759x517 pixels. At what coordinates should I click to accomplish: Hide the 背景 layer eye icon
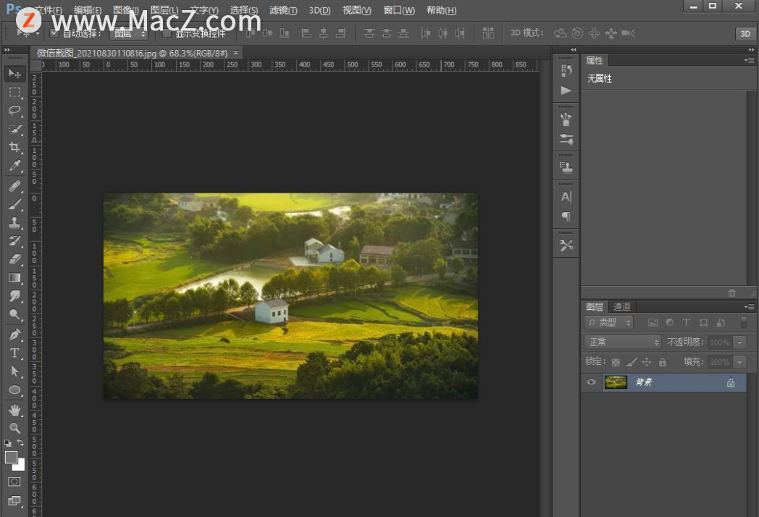click(x=591, y=382)
